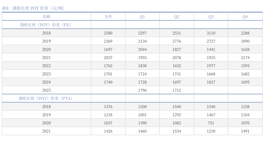
Task: Click the table title 表8 涤纶长丝 POY 价差
Action: (x=33, y=8)
